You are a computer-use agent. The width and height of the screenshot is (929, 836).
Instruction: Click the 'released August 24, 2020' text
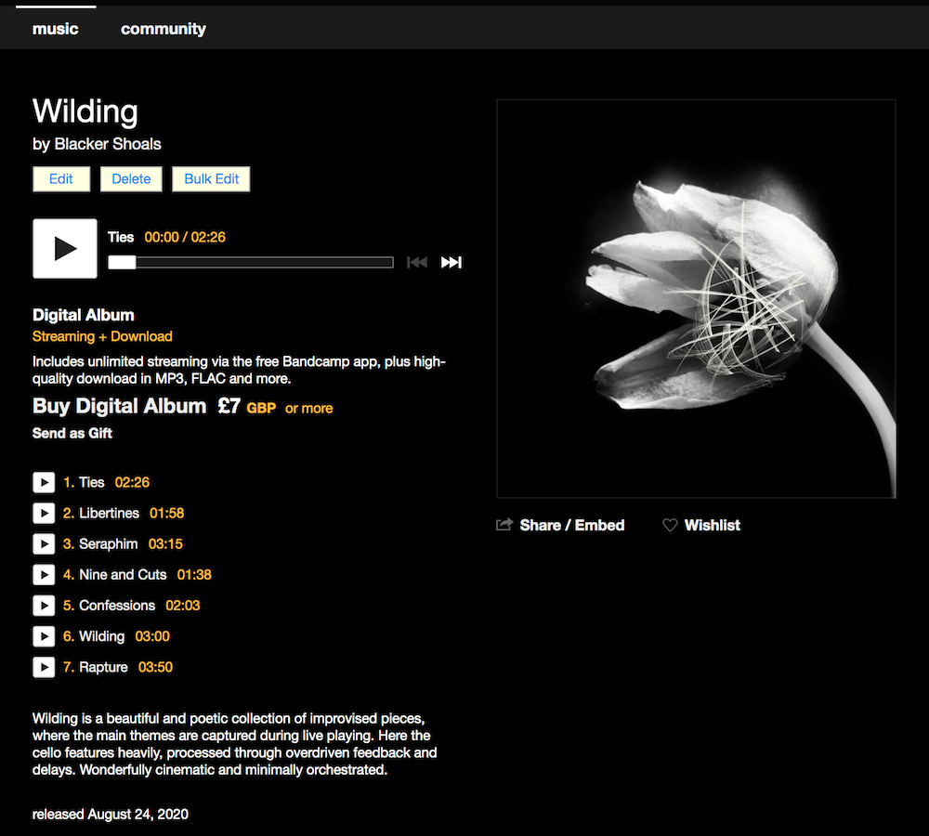click(111, 815)
